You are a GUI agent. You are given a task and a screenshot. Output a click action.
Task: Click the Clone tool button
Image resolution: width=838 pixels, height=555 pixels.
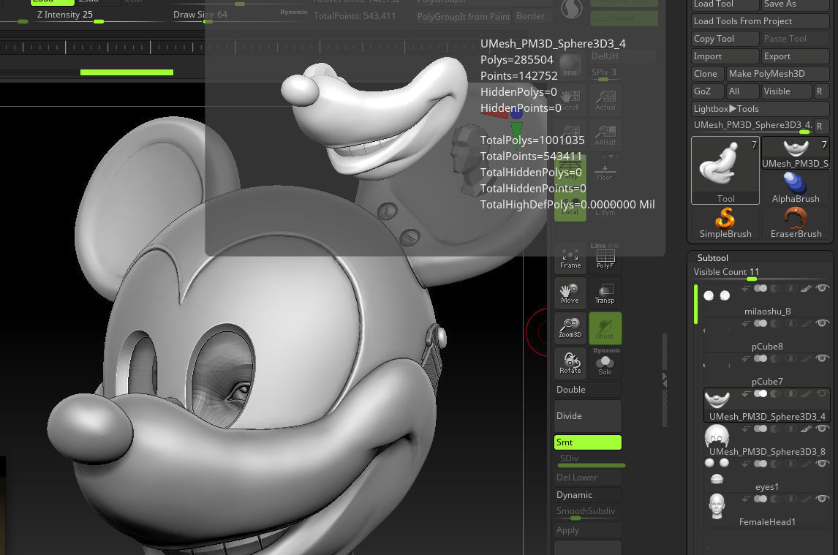click(x=708, y=74)
